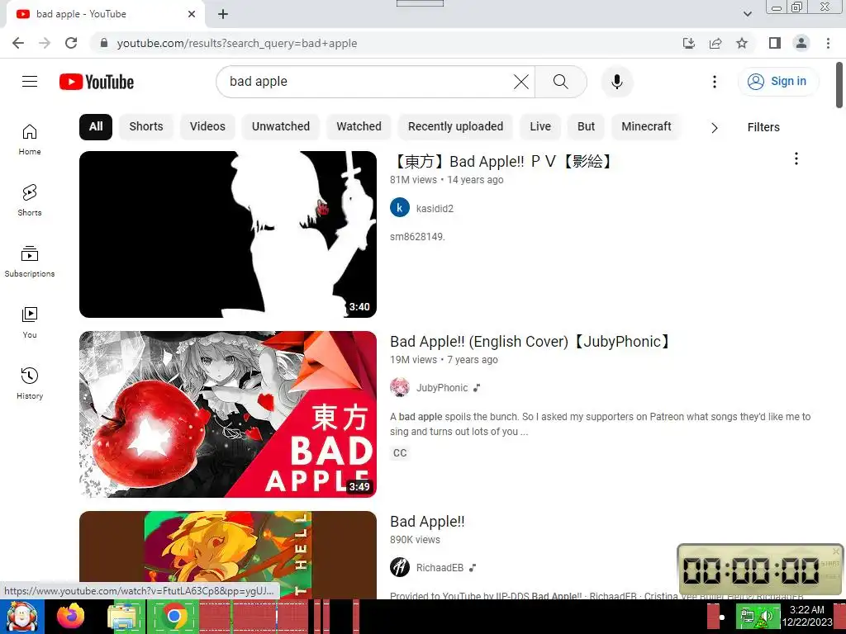This screenshot has height=634, width=846.
Task: Visit the JubyPhonic channel name link
Action: (442, 388)
